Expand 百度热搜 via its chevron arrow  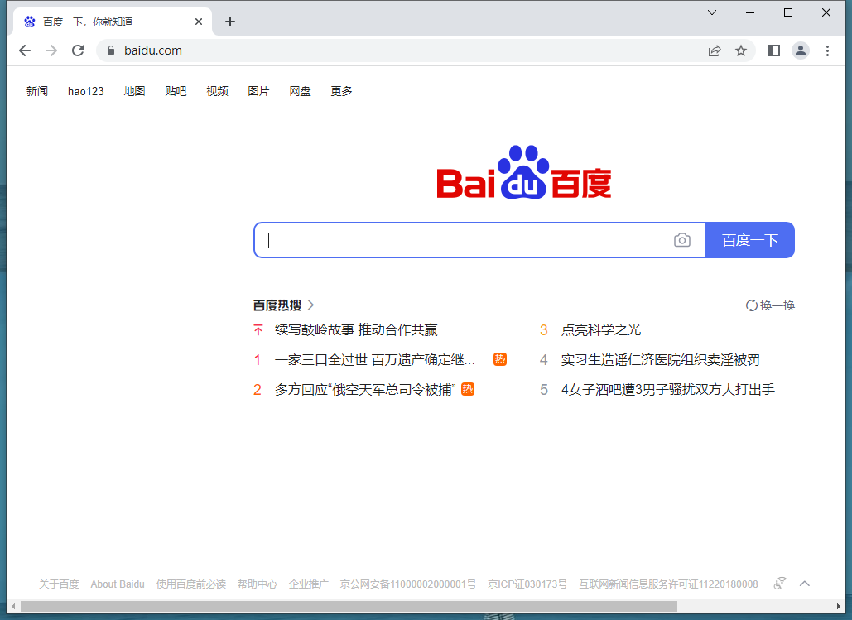coord(310,305)
